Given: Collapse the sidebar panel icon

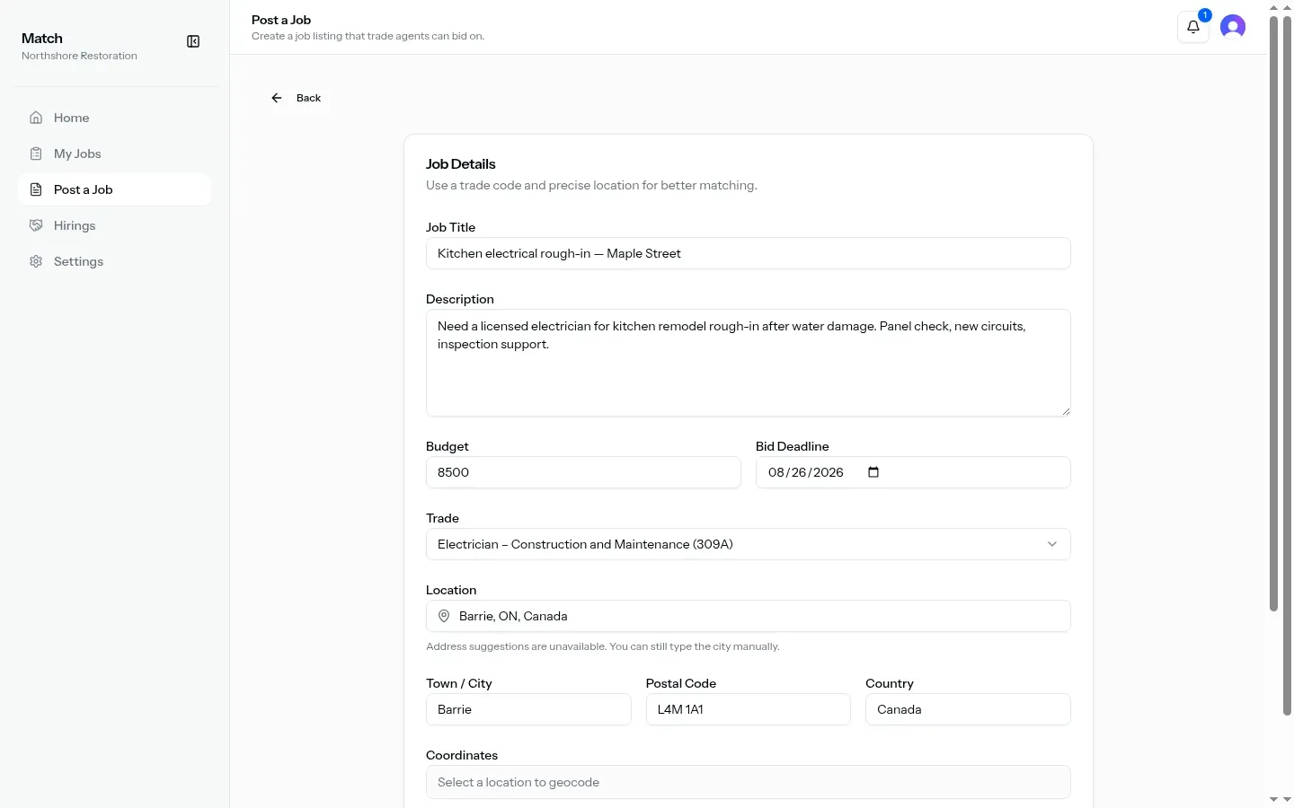Looking at the screenshot, I should click(193, 41).
